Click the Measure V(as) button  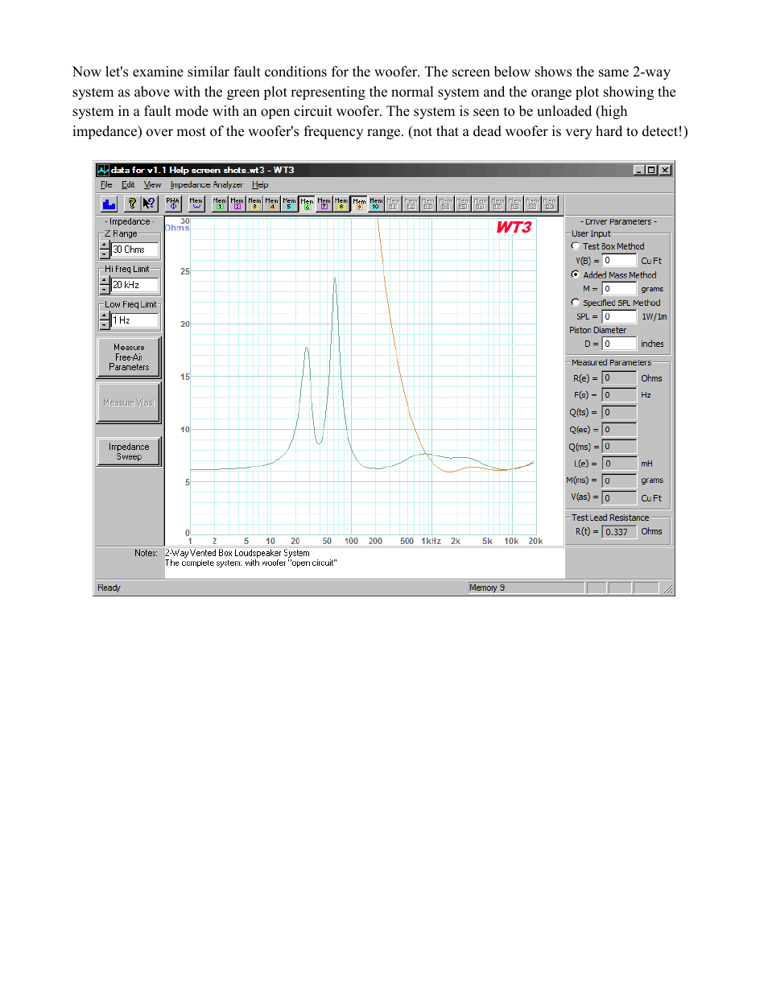pyautogui.click(x=129, y=402)
